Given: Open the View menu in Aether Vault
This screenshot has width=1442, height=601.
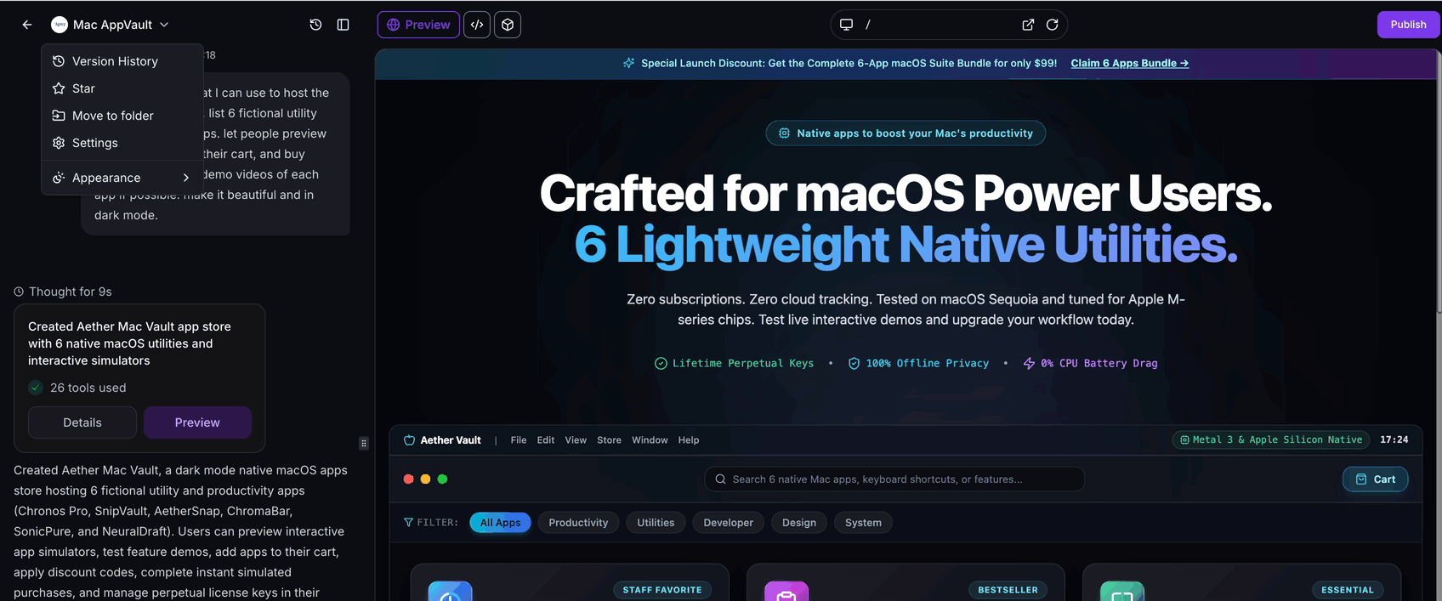Looking at the screenshot, I should point(576,440).
